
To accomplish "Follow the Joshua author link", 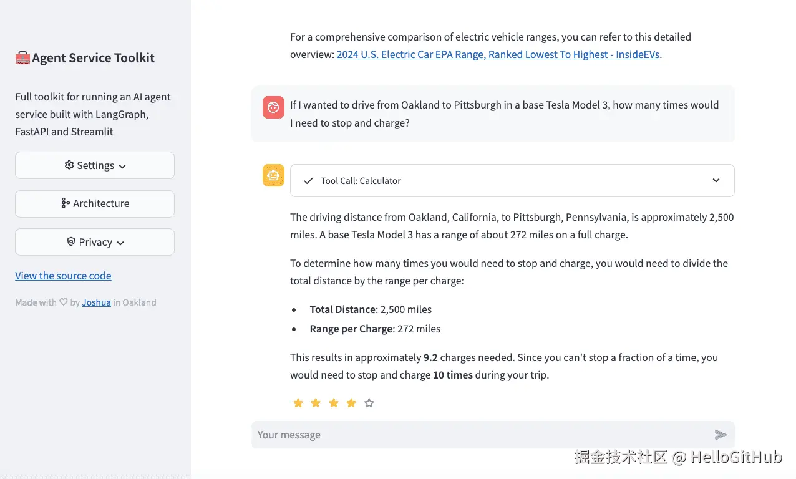I will click(x=96, y=302).
